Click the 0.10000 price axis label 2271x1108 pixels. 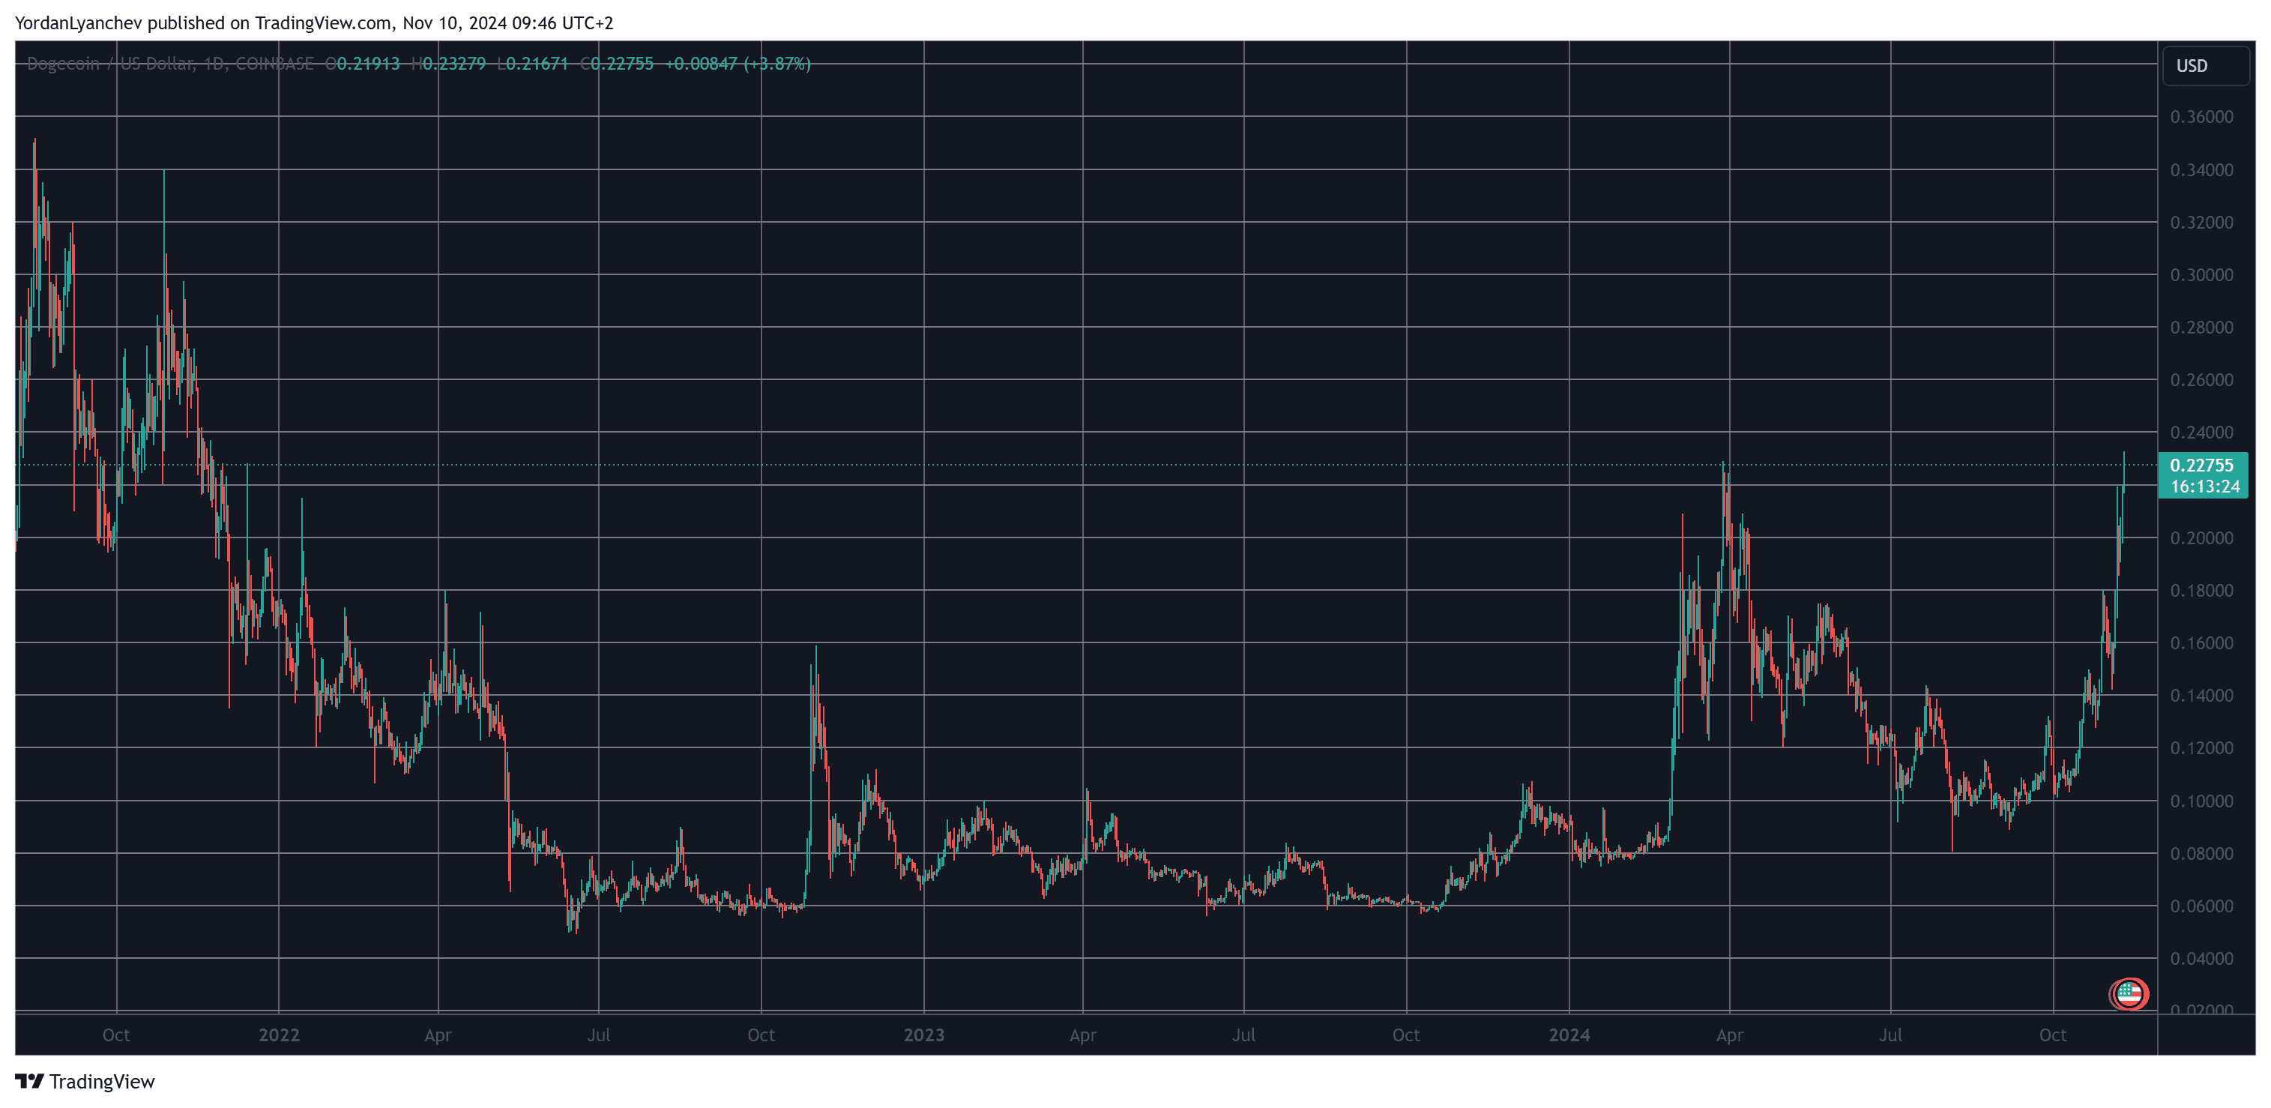[2201, 801]
